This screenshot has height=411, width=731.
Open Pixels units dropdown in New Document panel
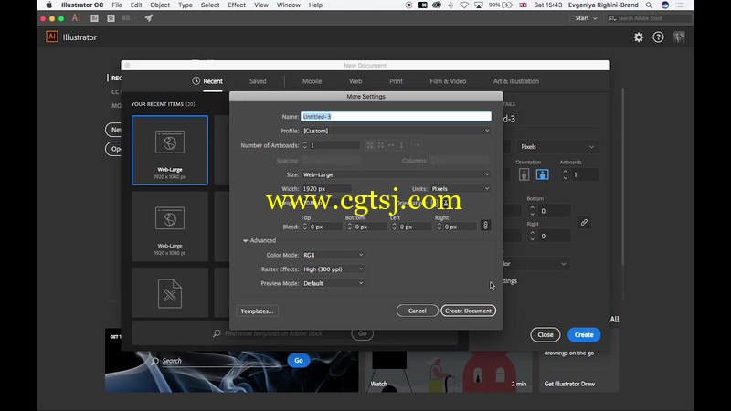click(556, 147)
